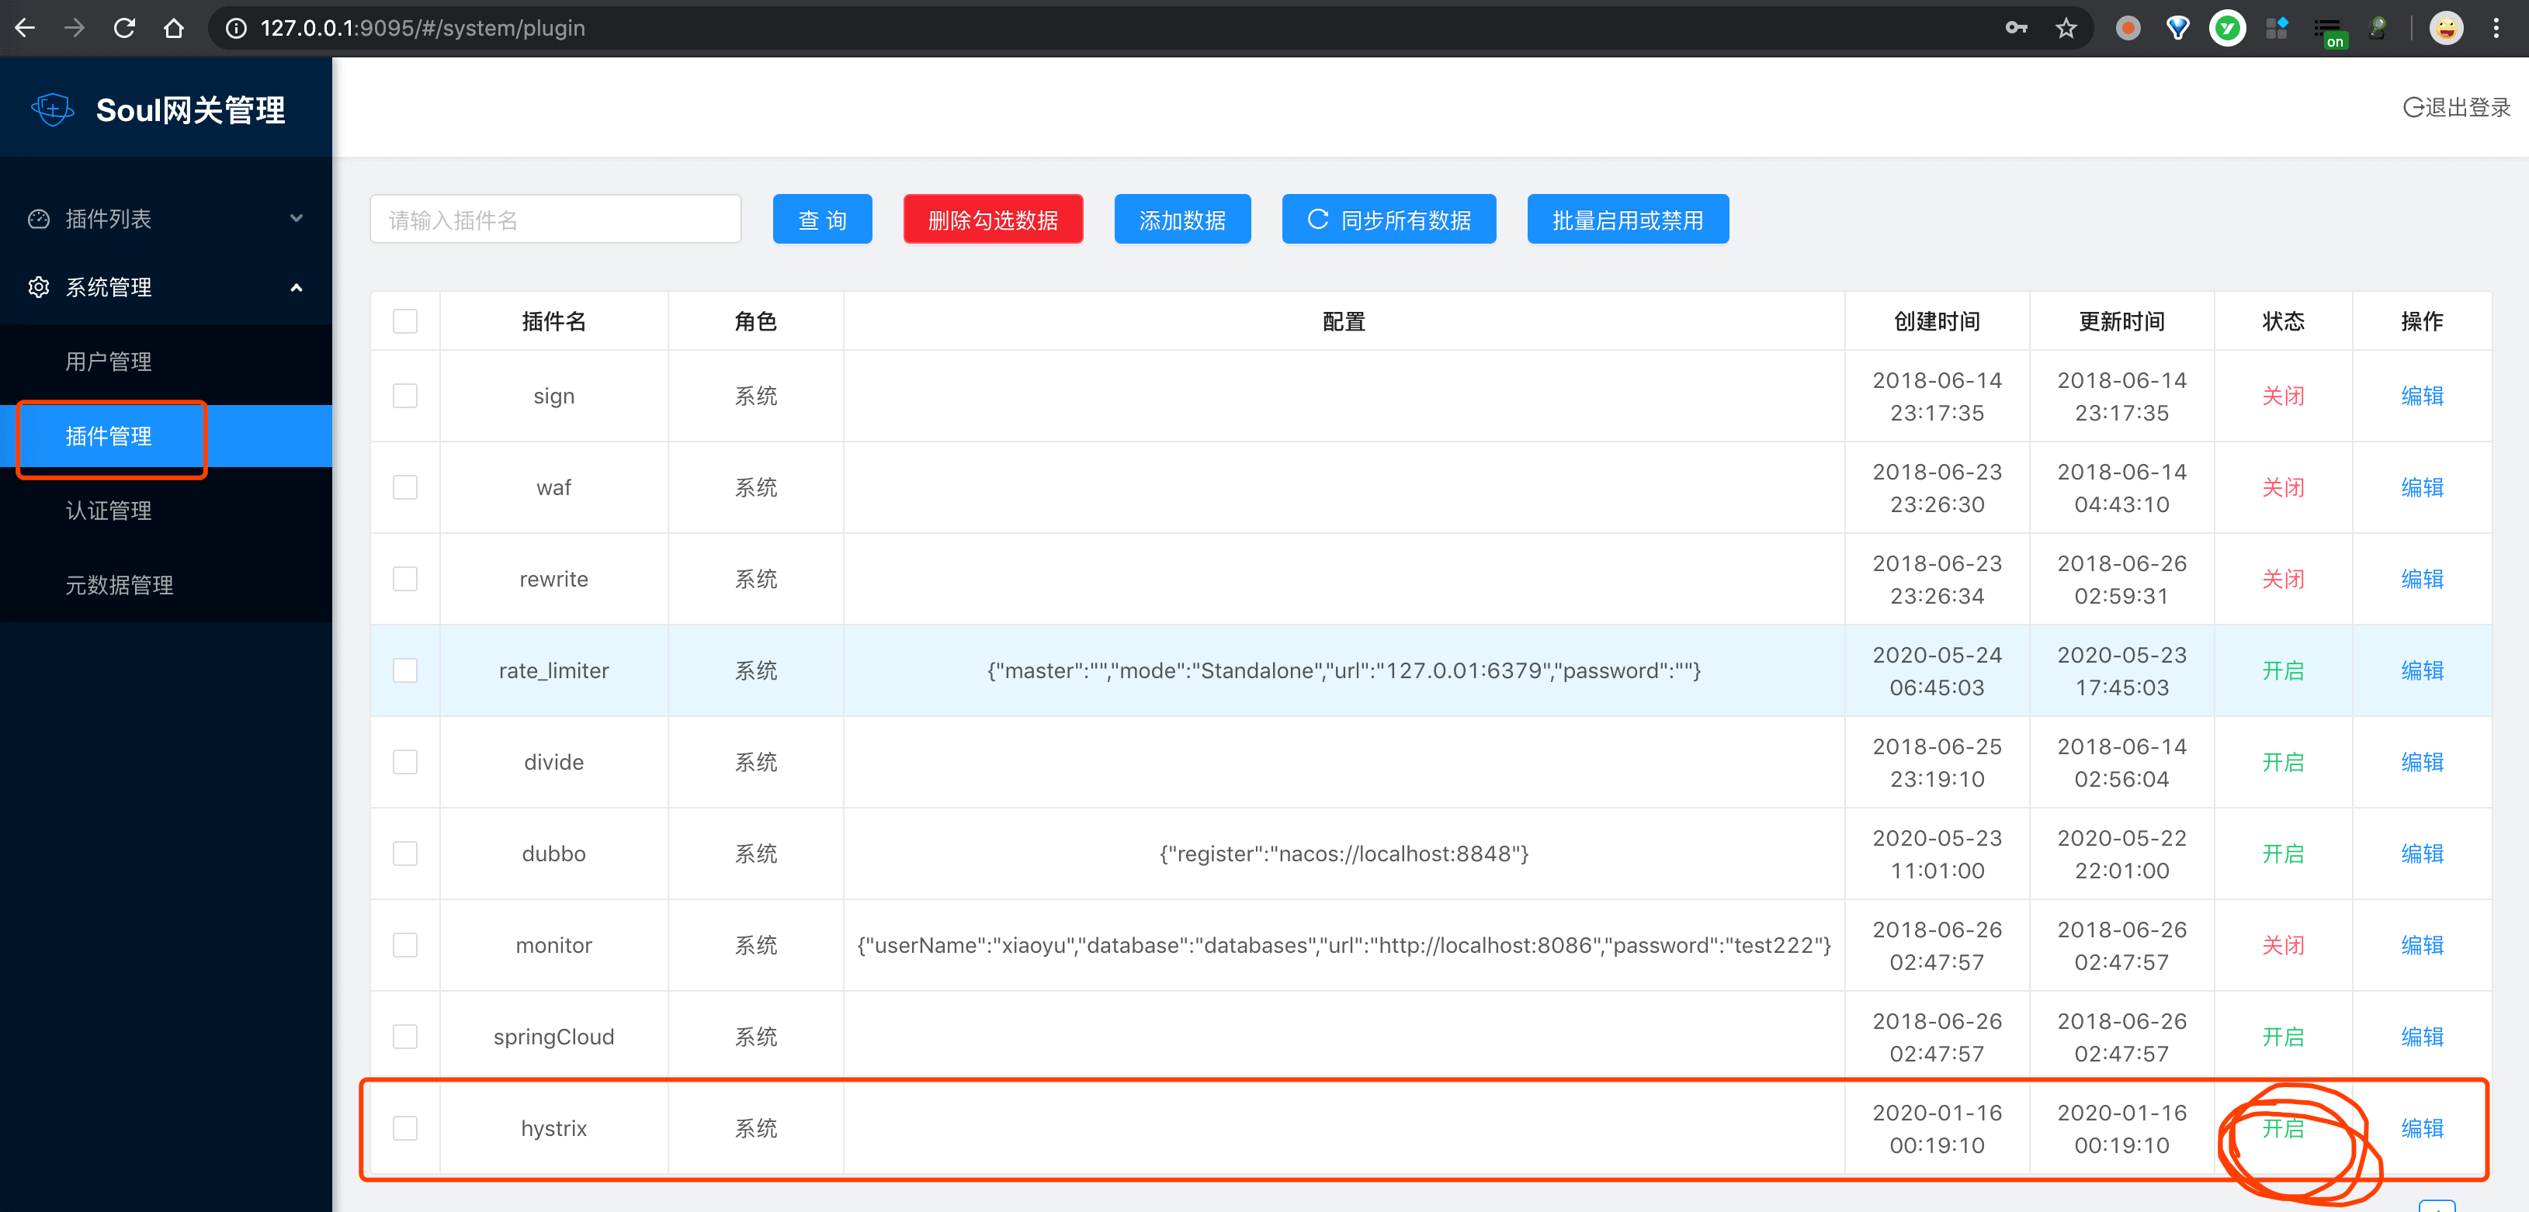Open the 用户管理 menu item

108,361
